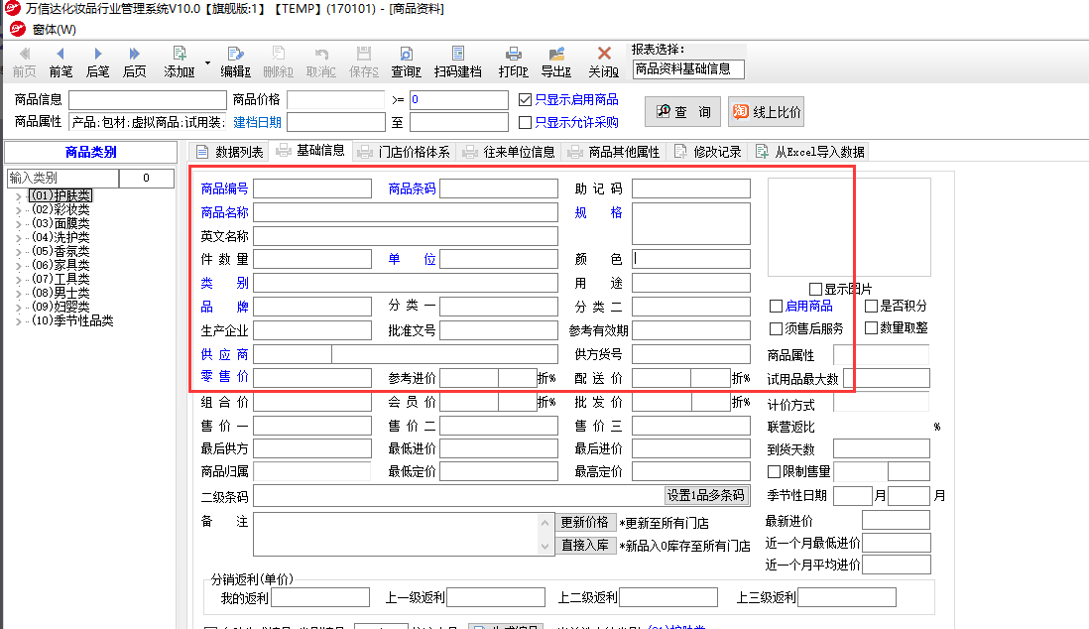The height and width of the screenshot is (629, 1089).
Task: Select (08)男士类 in category tree
Action: pyautogui.click(x=60, y=293)
